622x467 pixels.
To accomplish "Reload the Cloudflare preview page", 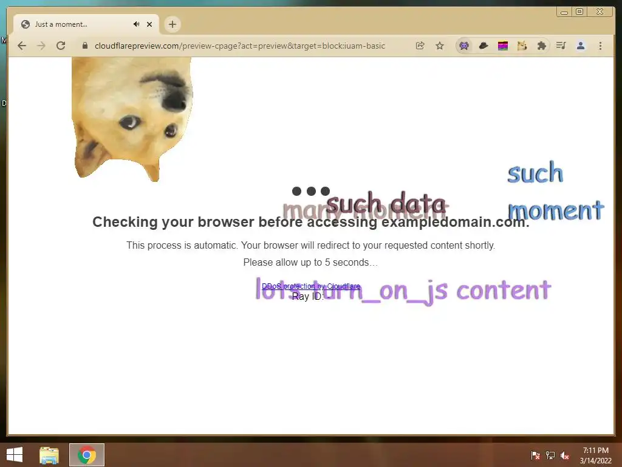I will click(61, 46).
